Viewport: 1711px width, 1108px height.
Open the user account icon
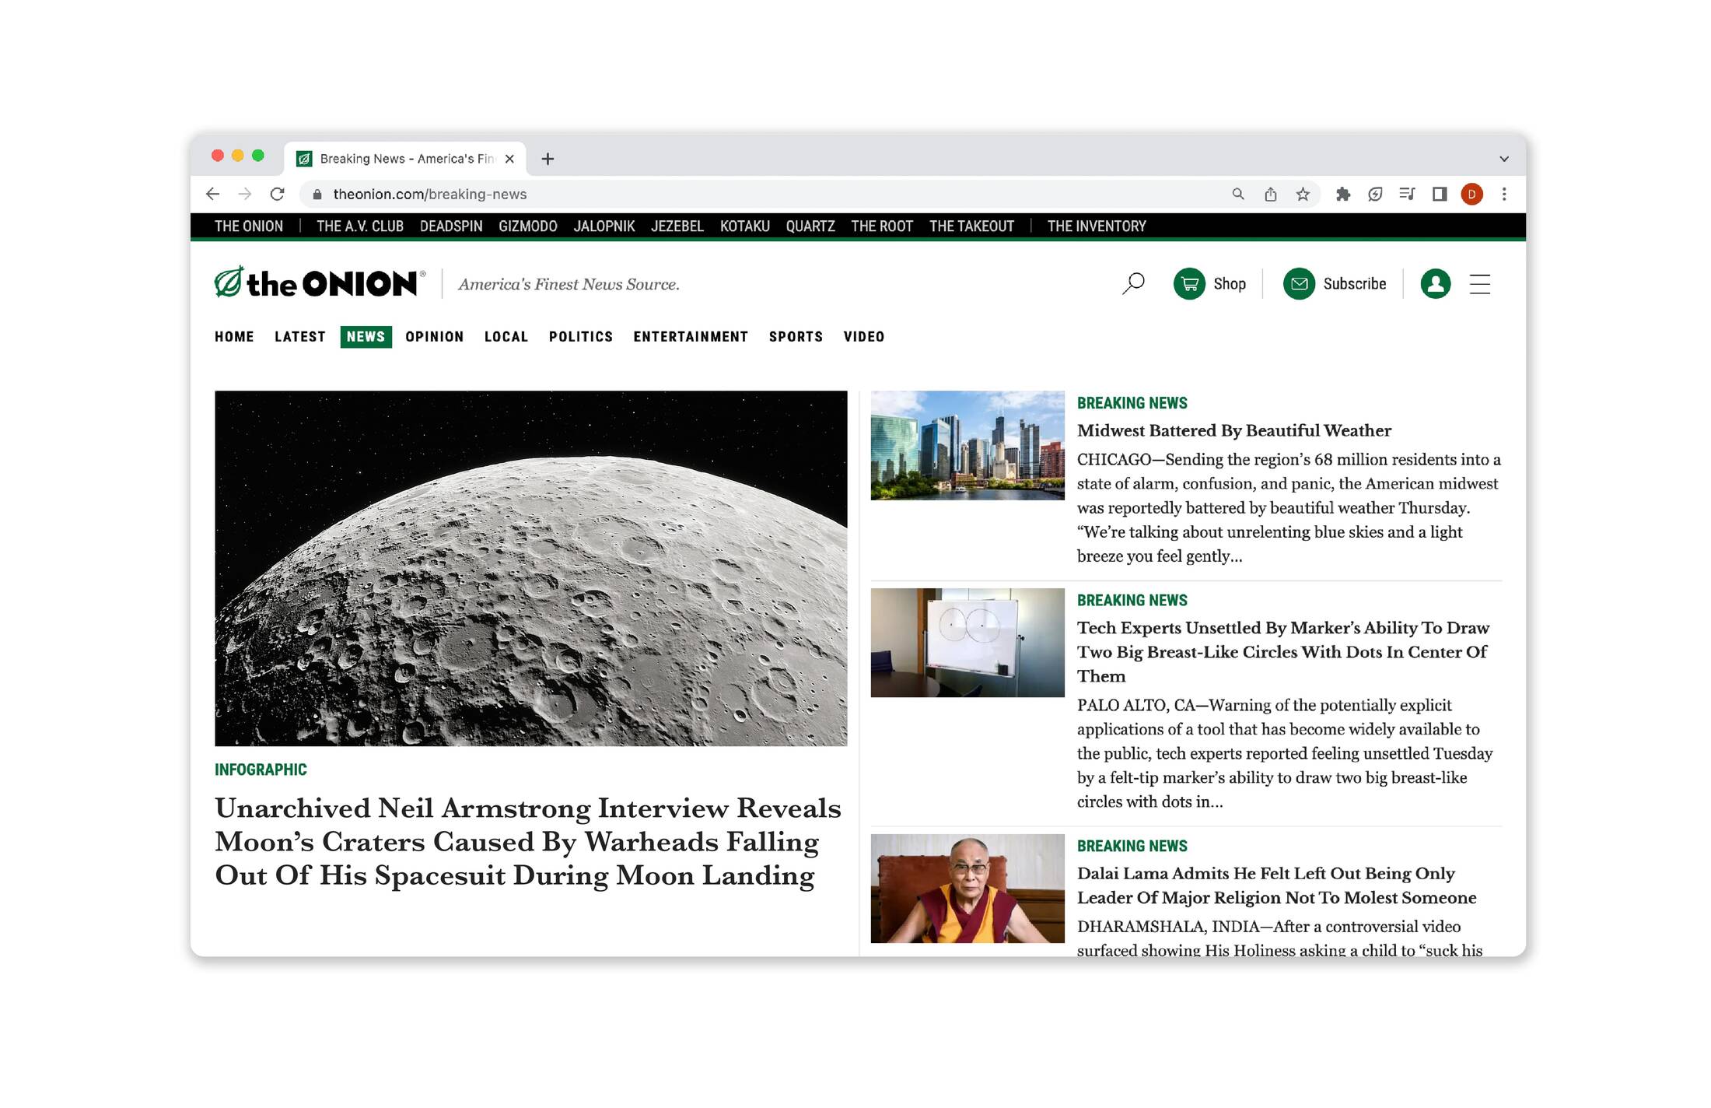tap(1435, 284)
